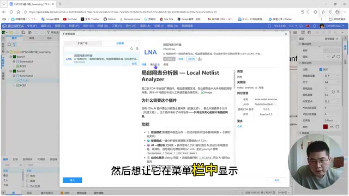Switch to the 扩展广场 tab

[82, 44]
